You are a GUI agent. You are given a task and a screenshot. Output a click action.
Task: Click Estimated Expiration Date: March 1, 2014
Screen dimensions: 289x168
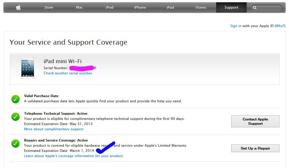pyautogui.click(x=59, y=151)
